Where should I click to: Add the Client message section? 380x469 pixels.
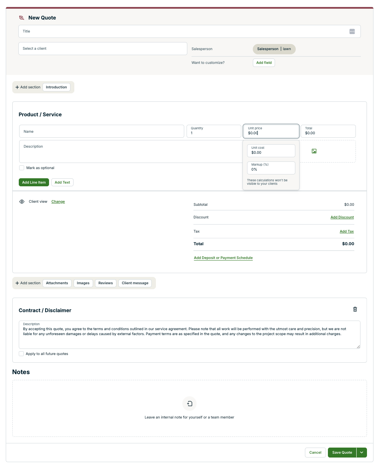click(x=135, y=283)
